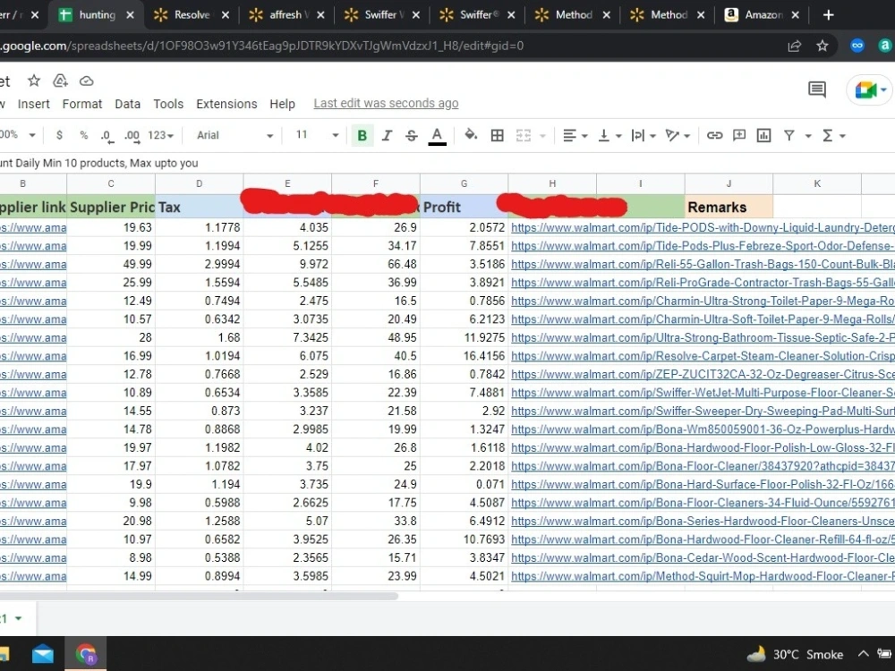Open comment history panel
Viewport: 895px width, 671px height.
pyautogui.click(x=816, y=89)
